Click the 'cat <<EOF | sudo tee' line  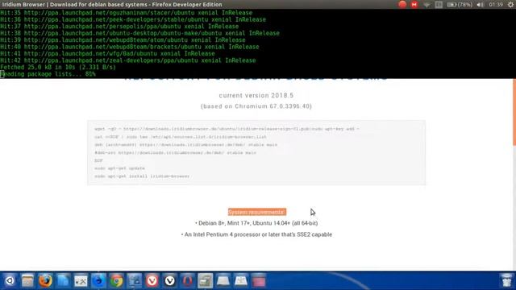(x=181, y=137)
